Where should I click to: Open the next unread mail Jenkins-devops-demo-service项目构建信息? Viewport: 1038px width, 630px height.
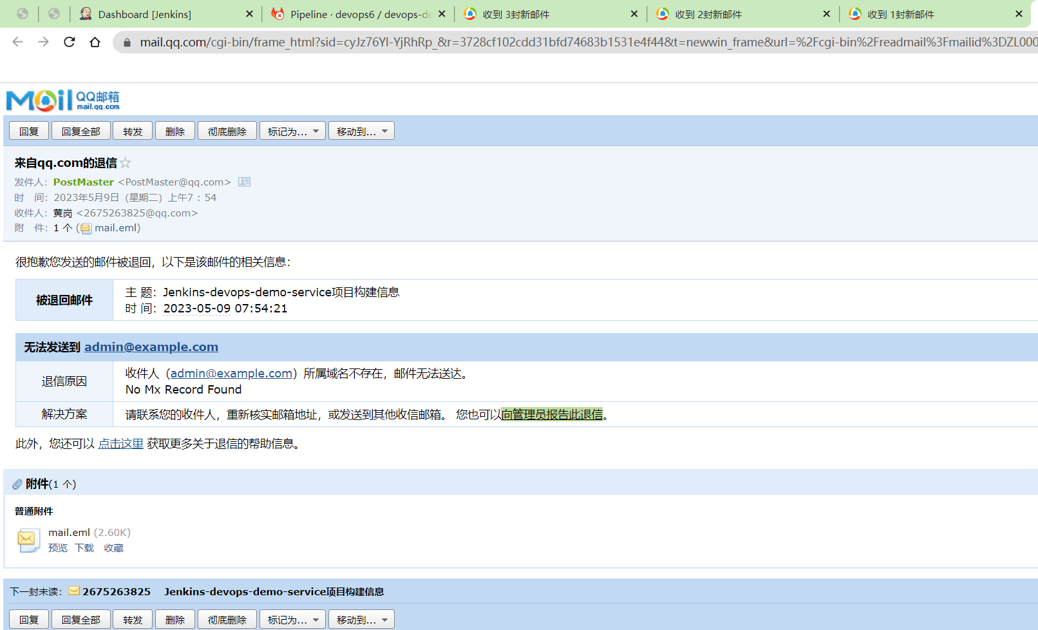click(x=274, y=591)
